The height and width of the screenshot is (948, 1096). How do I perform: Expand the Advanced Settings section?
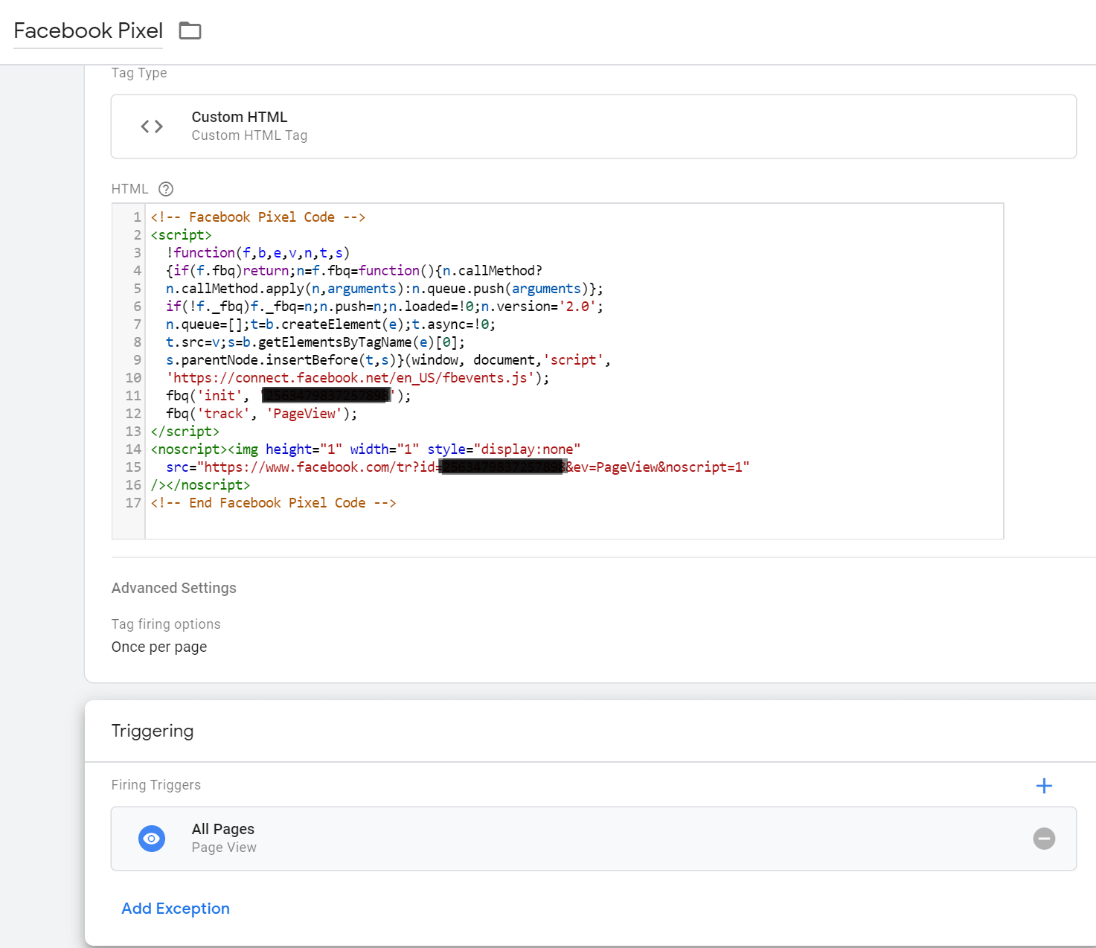[174, 588]
